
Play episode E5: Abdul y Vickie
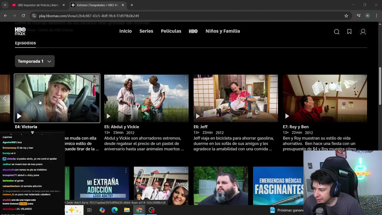108,116
